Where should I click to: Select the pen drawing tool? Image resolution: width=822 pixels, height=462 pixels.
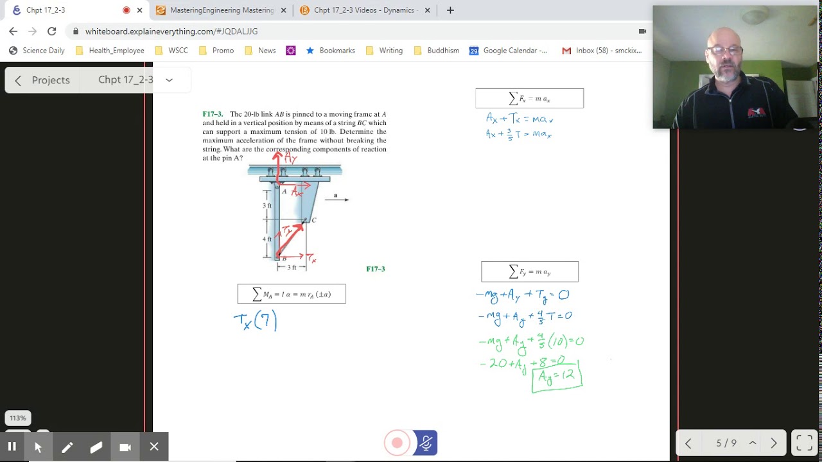coord(67,447)
